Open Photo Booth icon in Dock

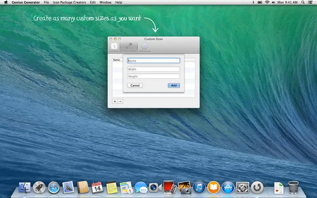(x=170, y=187)
